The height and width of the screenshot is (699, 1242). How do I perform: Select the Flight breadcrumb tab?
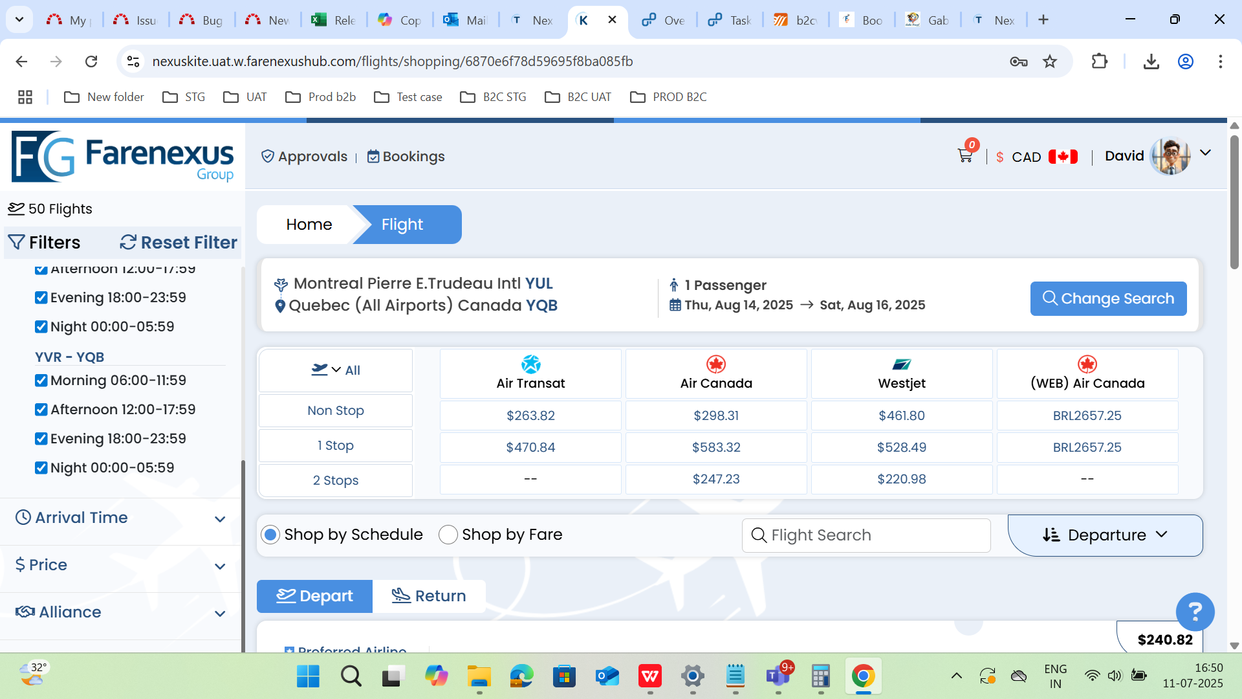[x=407, y=225]
